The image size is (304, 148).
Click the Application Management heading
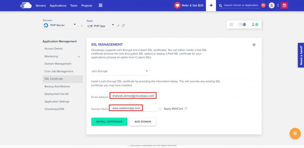(x=59, y=41)
